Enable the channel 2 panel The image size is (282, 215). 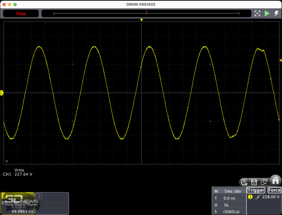[52, 203]
